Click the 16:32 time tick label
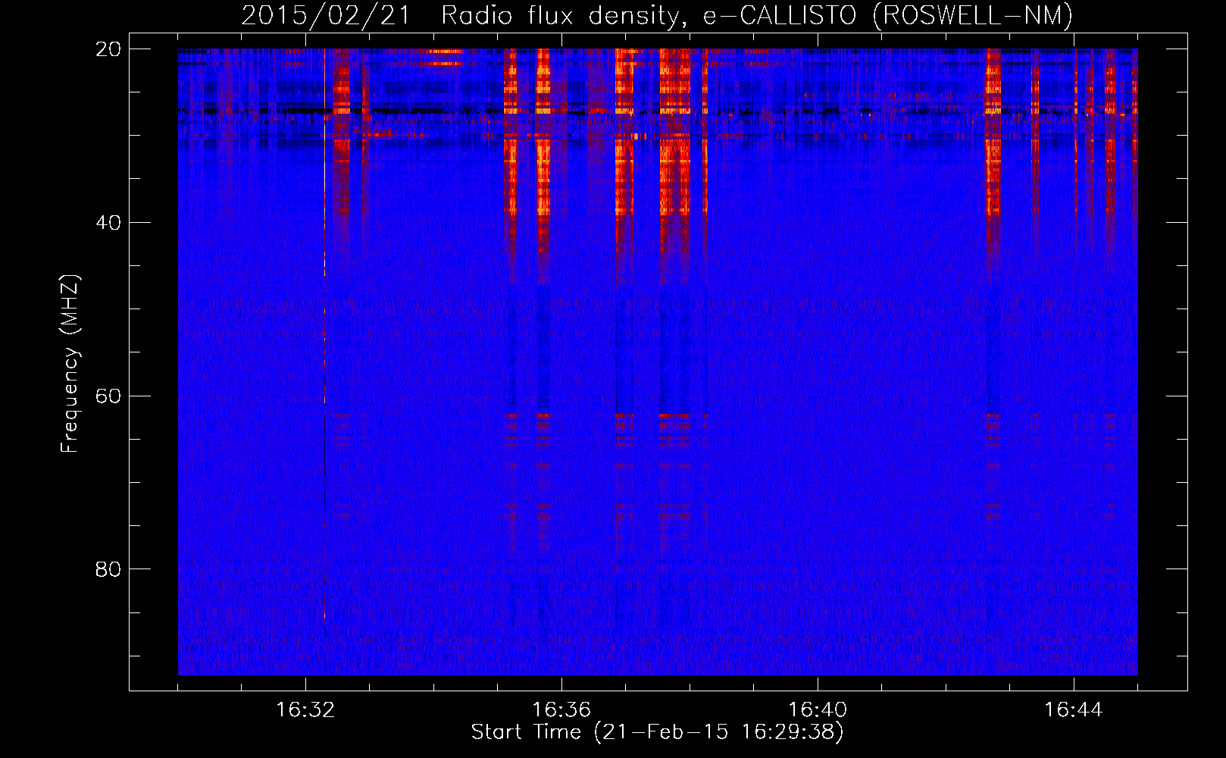This screenshot has height=758, width=1226. pyautogui.click(x=305, y=710)
